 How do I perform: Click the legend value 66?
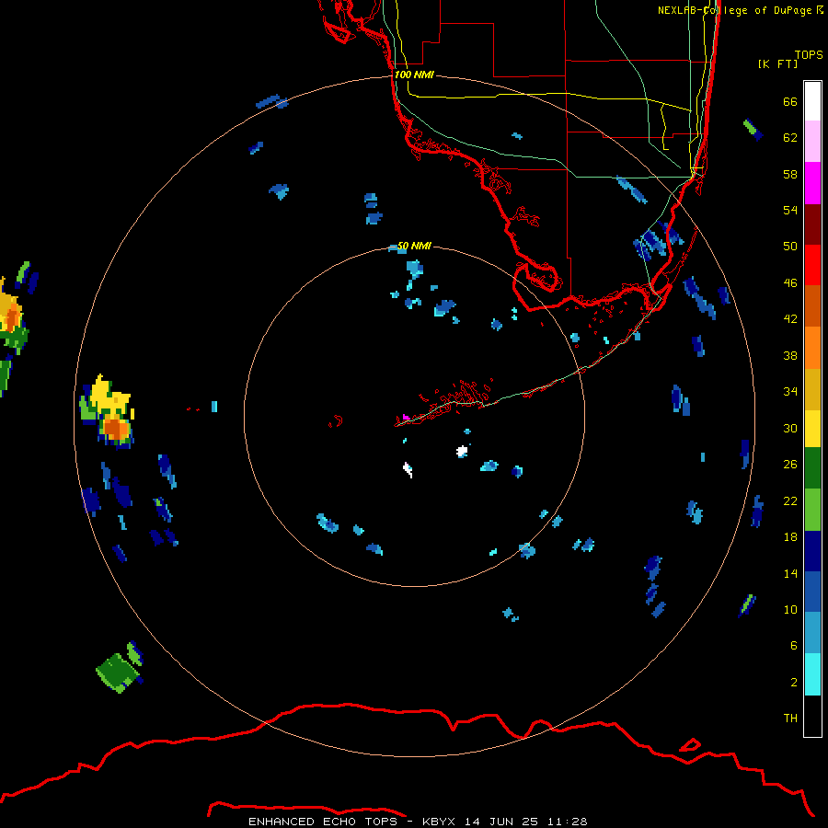click(x=790, y=101)
